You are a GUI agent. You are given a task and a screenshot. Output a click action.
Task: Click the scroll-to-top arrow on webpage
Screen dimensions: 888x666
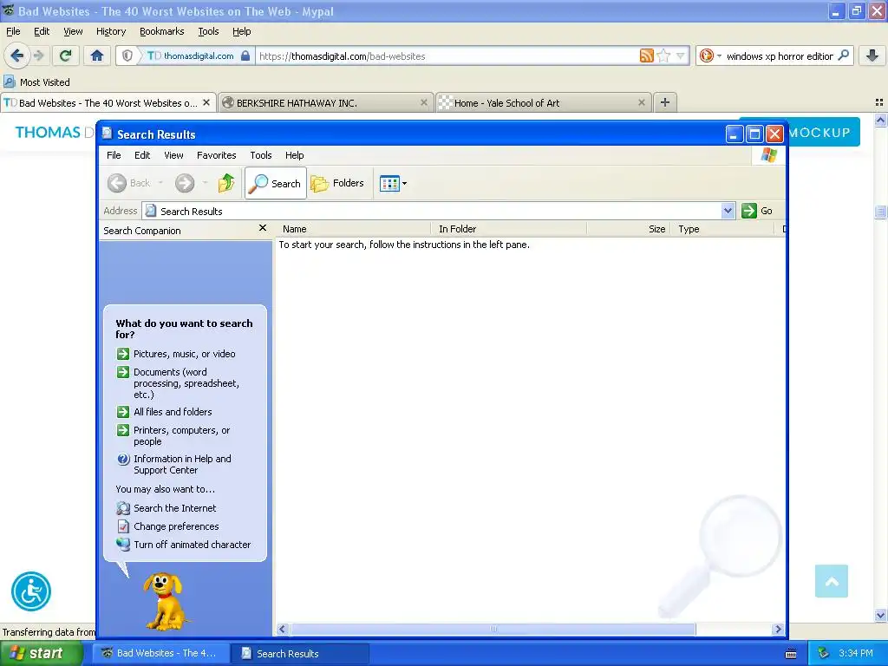pyautogui.click(x=832, y=581)
